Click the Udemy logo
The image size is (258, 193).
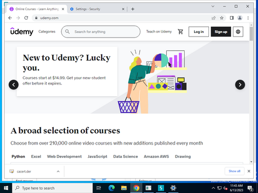(22, 31)
